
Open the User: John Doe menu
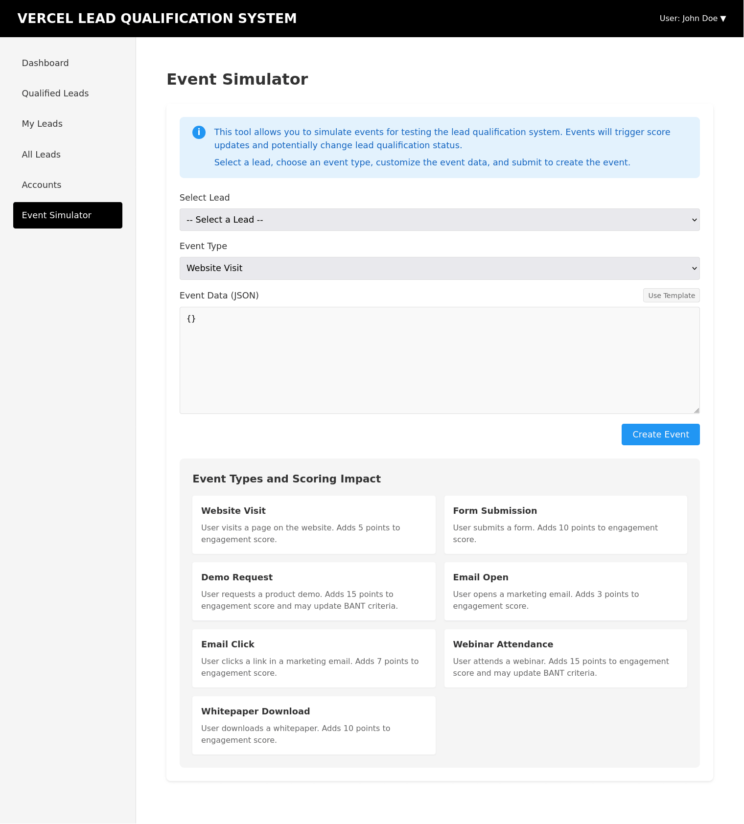coord(693,19)
